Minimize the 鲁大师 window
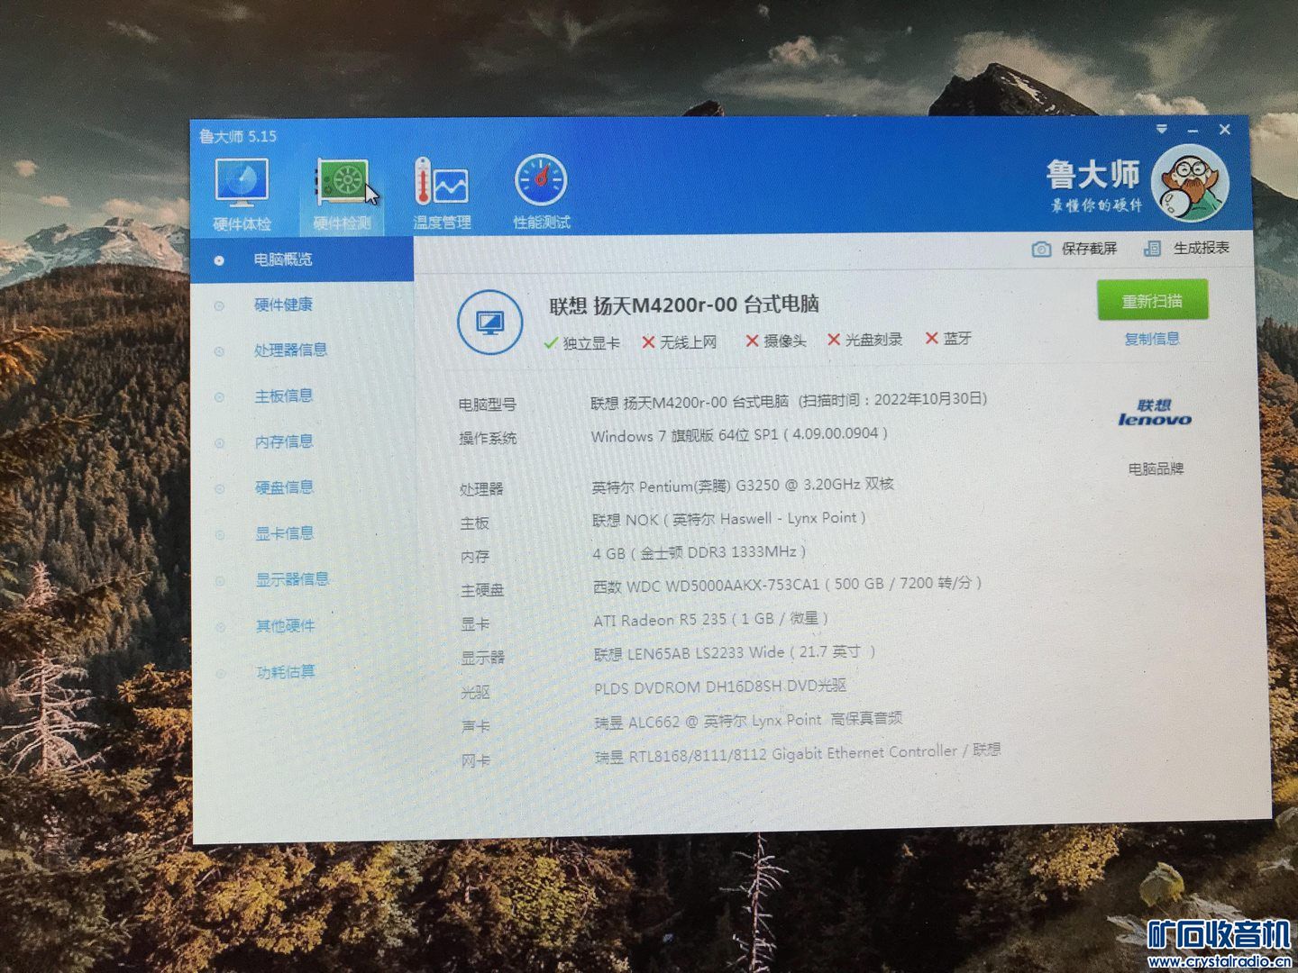Image resolution: width=1298 pixels, height=973 pixels. [x=1193, y=130]
